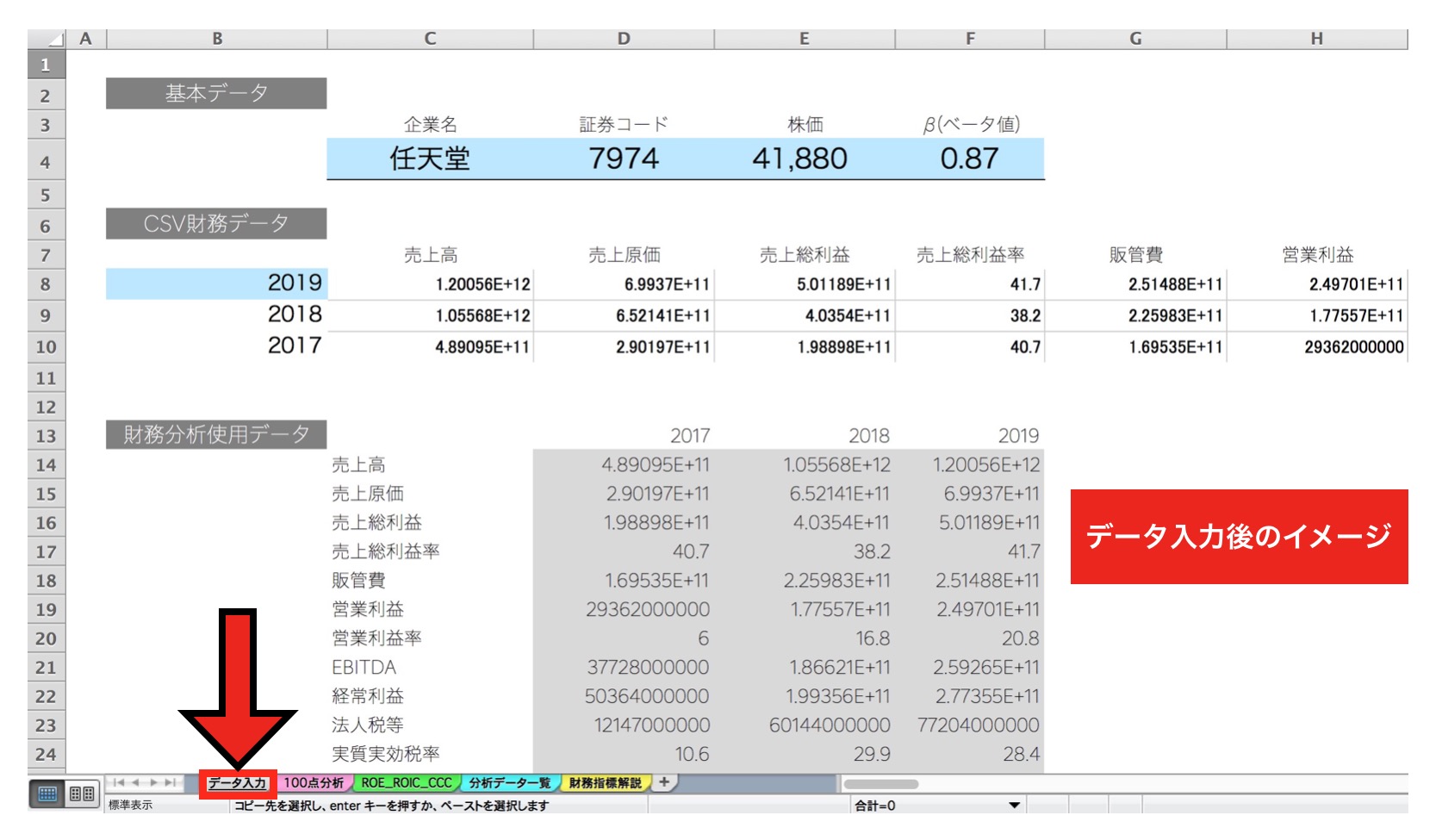
Task: Select the 営業利益率 value 20.8
Action: tap(1020, 638)
